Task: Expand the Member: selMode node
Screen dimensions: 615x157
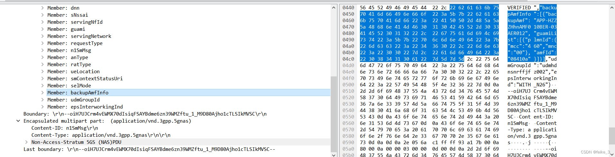Action: point(42,85)
